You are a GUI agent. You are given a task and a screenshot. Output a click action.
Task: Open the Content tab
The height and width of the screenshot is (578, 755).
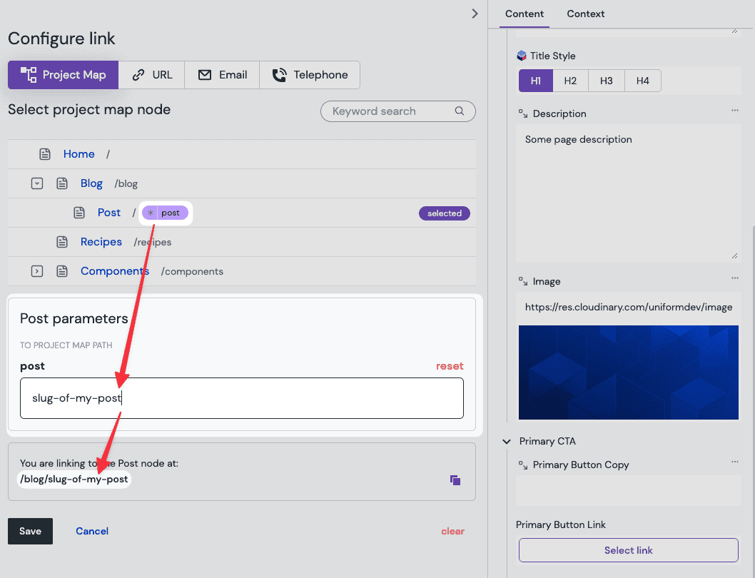click(x=525, y=14)
